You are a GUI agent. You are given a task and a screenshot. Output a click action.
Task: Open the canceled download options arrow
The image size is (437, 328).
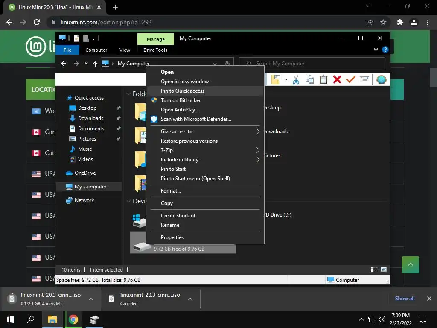pyautogui.click(x=190, y=299)
